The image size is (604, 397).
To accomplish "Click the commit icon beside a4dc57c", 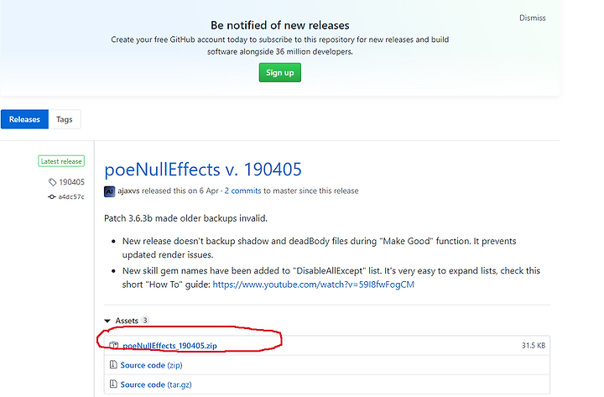I will pos(52,196).
